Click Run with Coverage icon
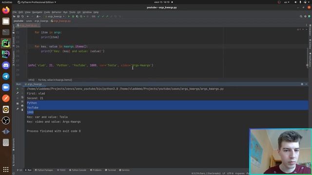 point(77,17)
